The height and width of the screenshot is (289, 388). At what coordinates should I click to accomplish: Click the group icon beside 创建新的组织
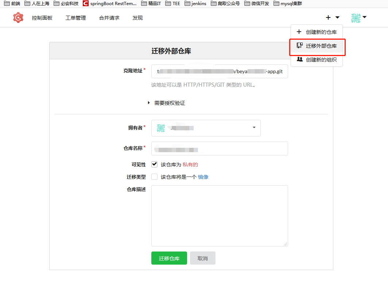(299, 59)
